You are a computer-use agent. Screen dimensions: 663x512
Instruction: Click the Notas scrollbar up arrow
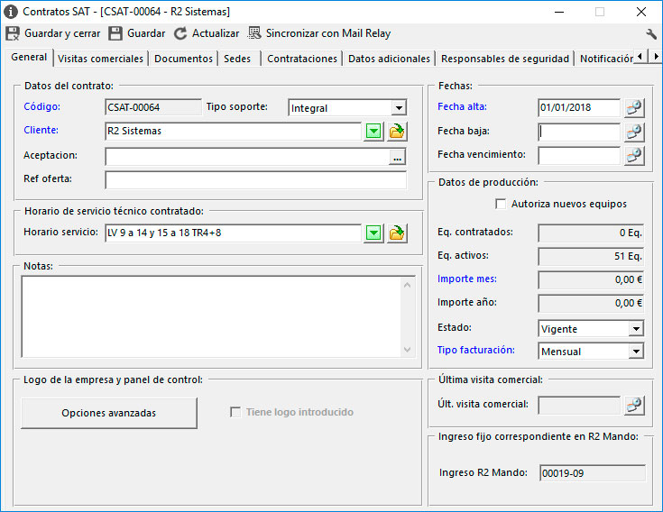click(x=407, y=285)
